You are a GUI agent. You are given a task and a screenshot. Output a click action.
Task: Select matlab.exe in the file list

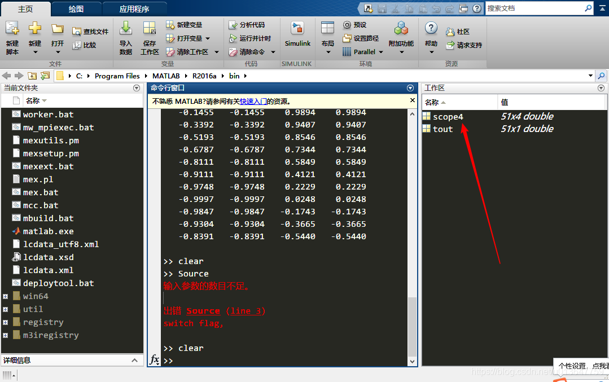48,231
